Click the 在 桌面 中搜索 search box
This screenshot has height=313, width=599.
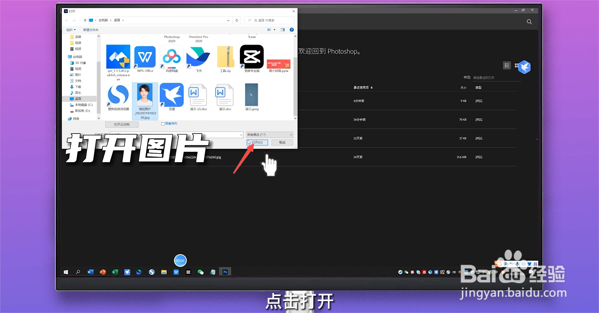tap(269, 20)
